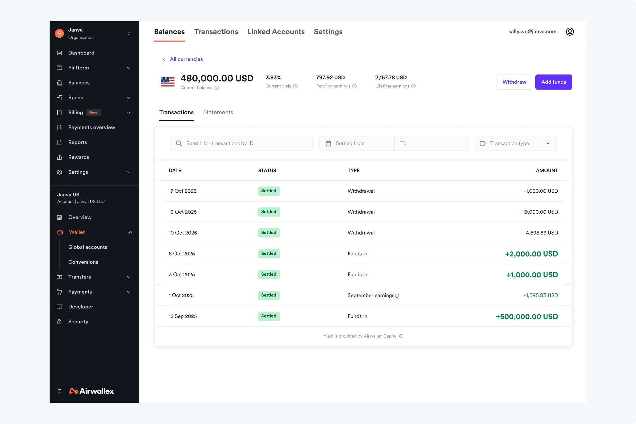Select the Balances bank icon in sidebar
Viewport: 636px width, 424px height.
[x=60, y=83]
